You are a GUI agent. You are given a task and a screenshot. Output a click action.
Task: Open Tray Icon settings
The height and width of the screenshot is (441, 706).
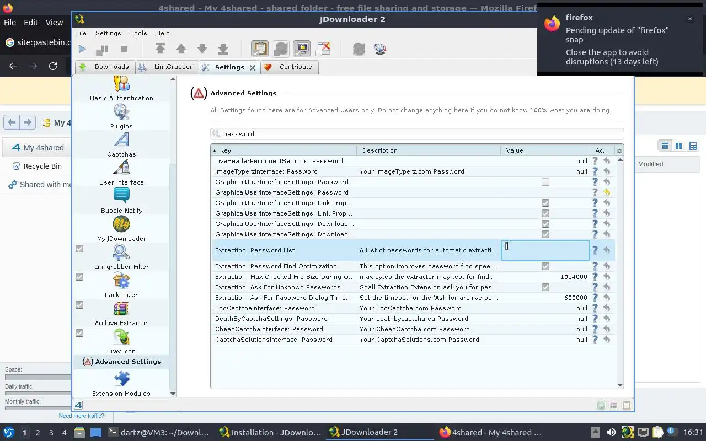click(x=121, y=342)
